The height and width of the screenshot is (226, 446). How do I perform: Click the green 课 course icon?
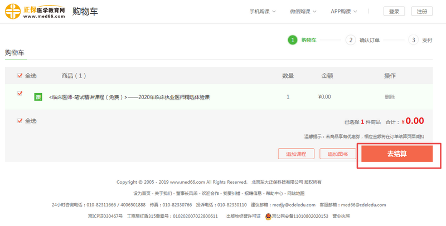(x=38, y=97)
